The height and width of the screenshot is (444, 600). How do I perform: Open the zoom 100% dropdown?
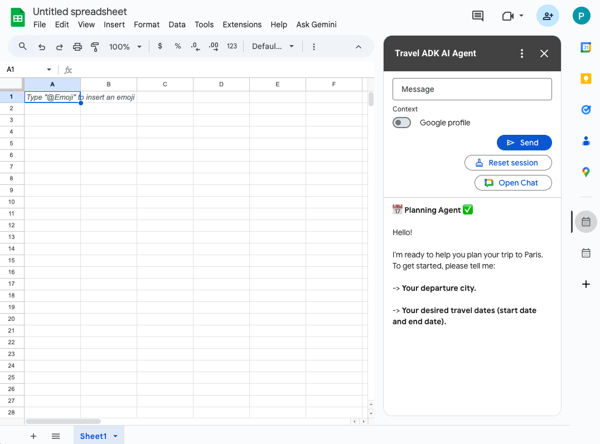(125, 47)
